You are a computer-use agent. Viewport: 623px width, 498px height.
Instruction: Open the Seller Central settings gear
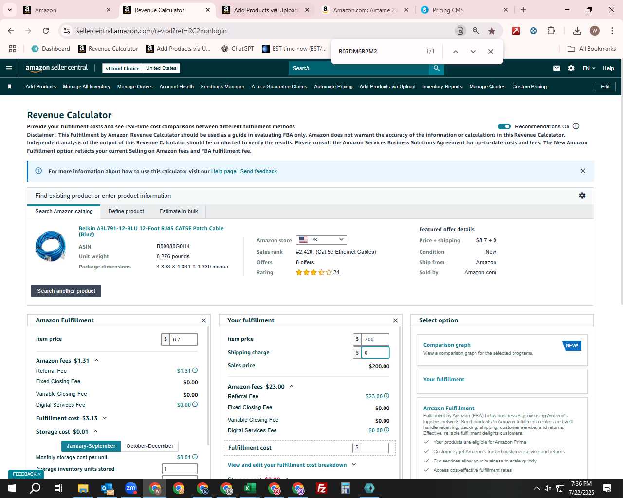click(x=571, y=68)
